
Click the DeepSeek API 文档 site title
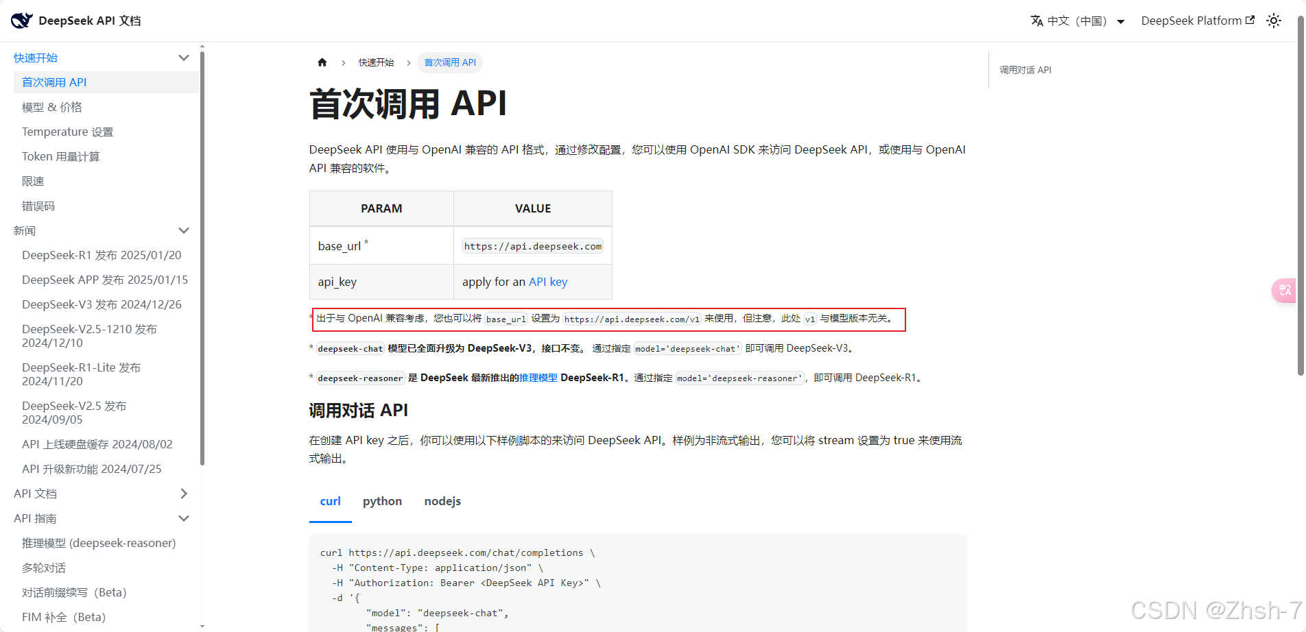coord(90,21)
